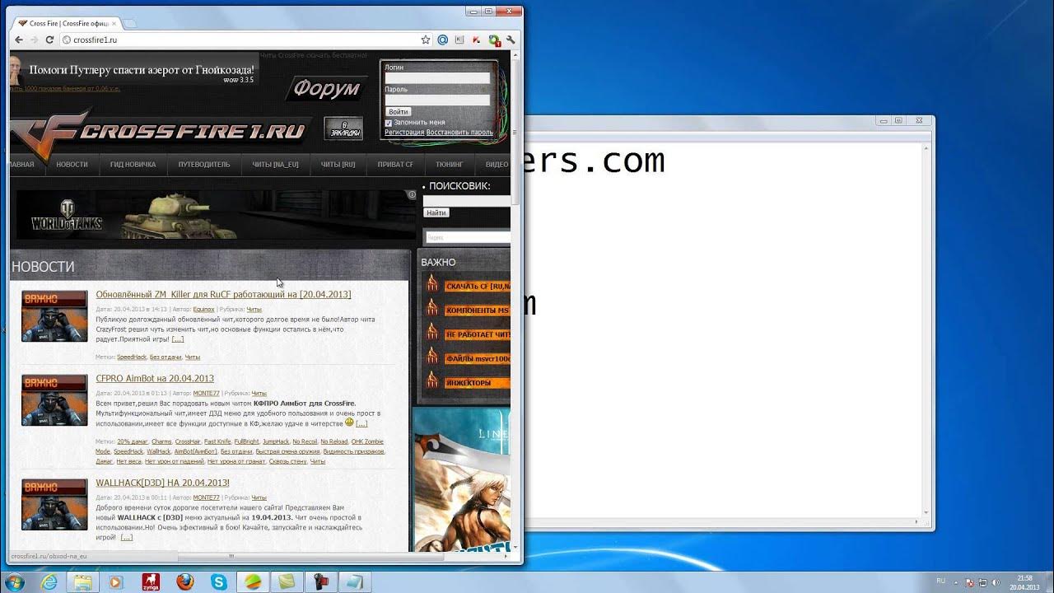Image resolution: width=1054 pixels, height=593 pixels.
Task: Click the КОМПОНЕНТЫ MS sidebar link
Action: pos(478,311)
